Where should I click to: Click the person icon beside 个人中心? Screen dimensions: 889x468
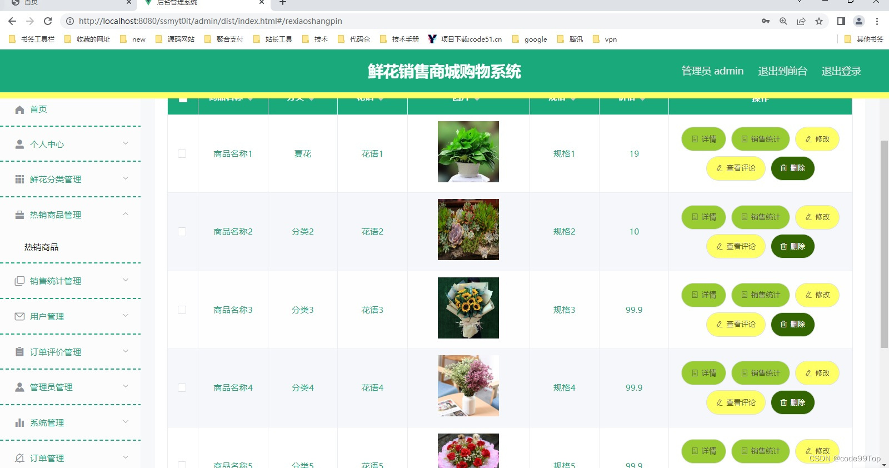click(19, 145)
